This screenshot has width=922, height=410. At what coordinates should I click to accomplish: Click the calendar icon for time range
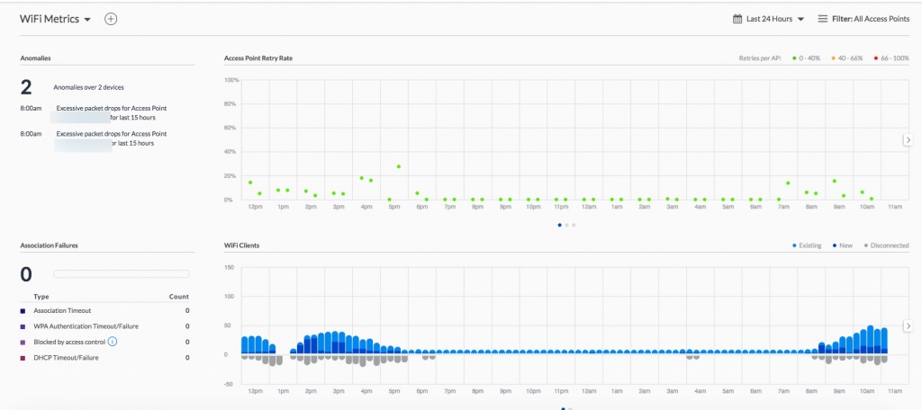tap(737, 19)
